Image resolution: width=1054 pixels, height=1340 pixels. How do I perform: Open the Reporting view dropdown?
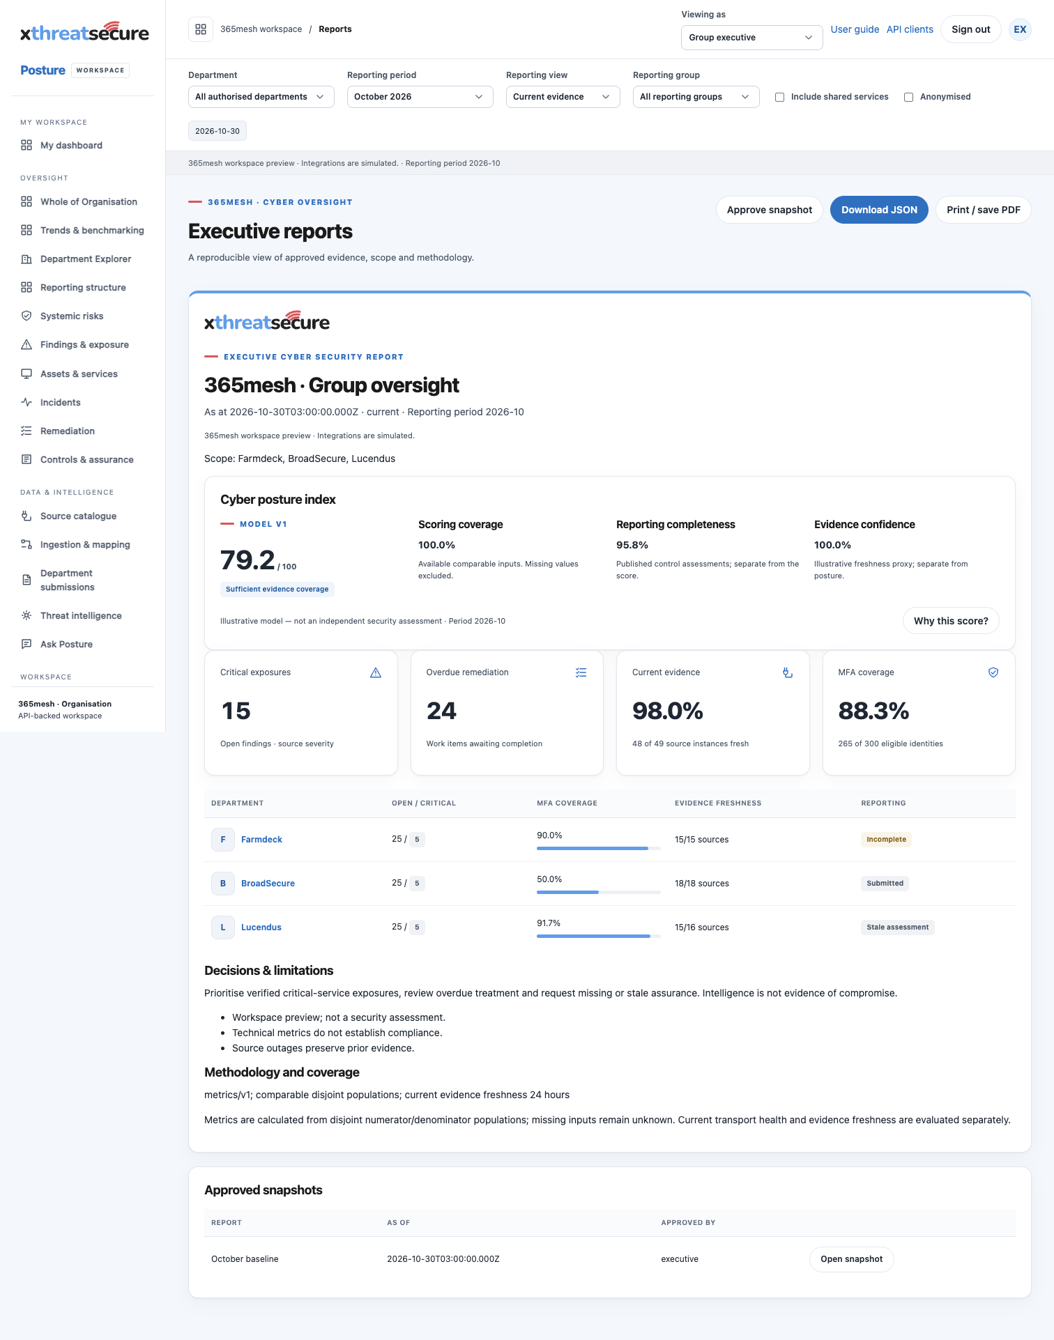[563, 97]
